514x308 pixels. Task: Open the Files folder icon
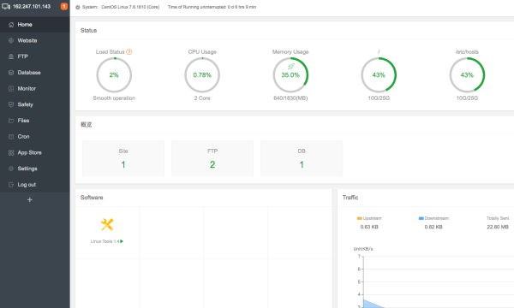(11, 121)
